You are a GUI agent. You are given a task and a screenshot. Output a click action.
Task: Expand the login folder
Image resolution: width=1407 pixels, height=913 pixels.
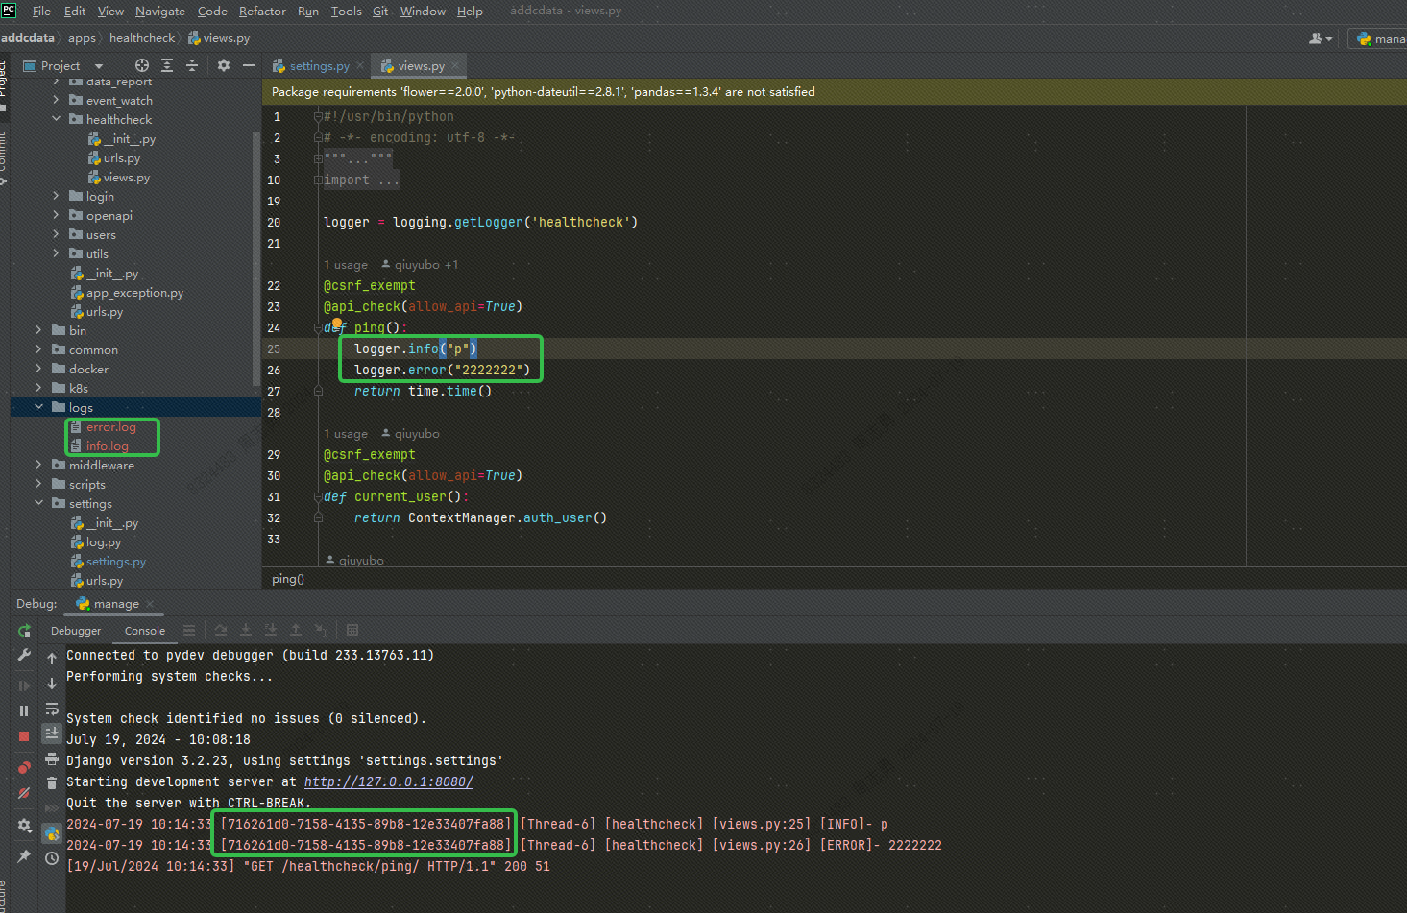56,196
